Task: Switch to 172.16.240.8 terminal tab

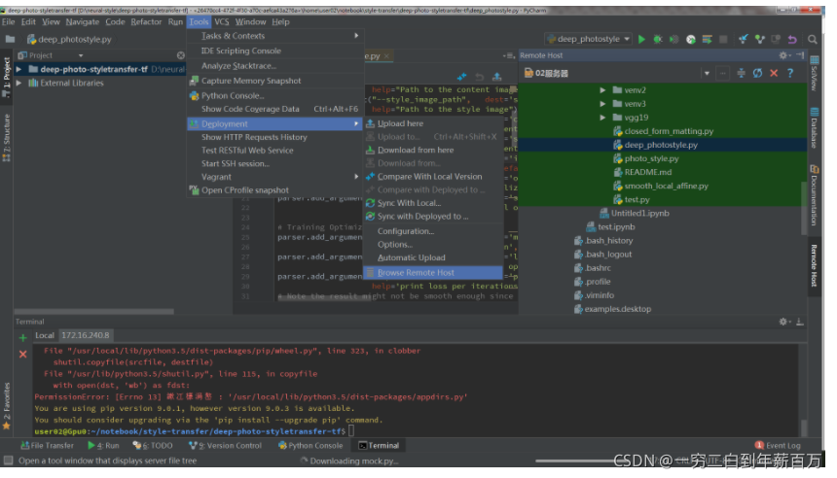Action: [x=86, y=335]
